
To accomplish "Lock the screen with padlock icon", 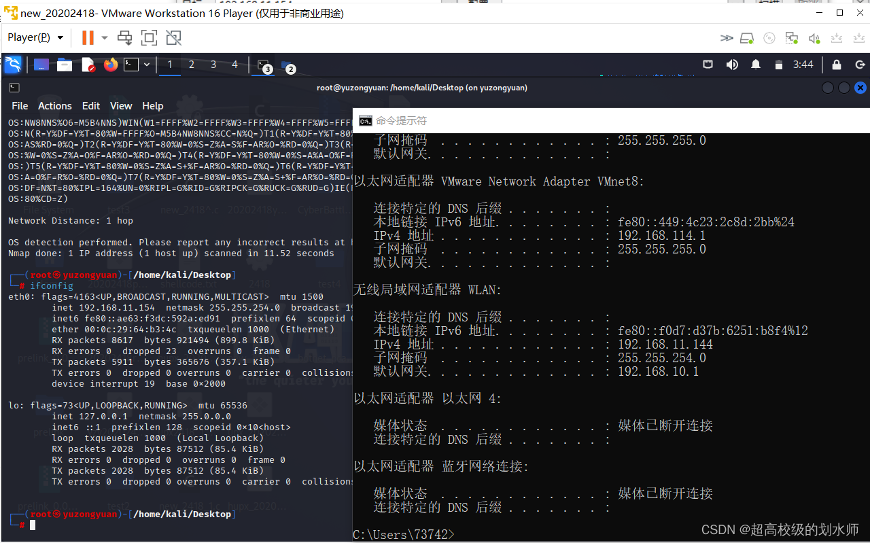I will click(837, 65).
